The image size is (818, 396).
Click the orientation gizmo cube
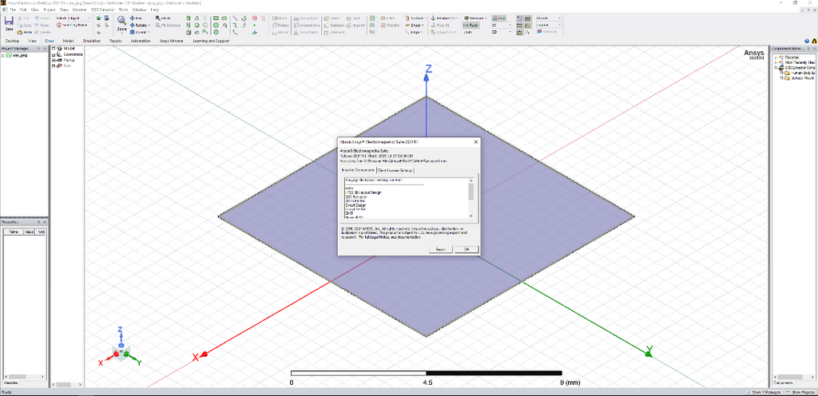[x=121, y=353]
